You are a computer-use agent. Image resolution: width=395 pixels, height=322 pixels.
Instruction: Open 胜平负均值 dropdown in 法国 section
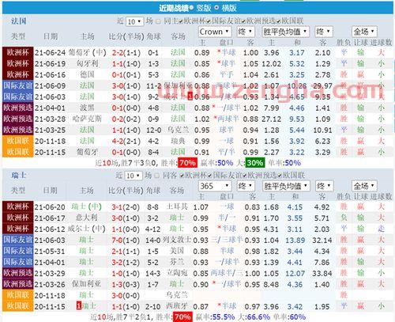pyautogui.click(x=286, y=32)
